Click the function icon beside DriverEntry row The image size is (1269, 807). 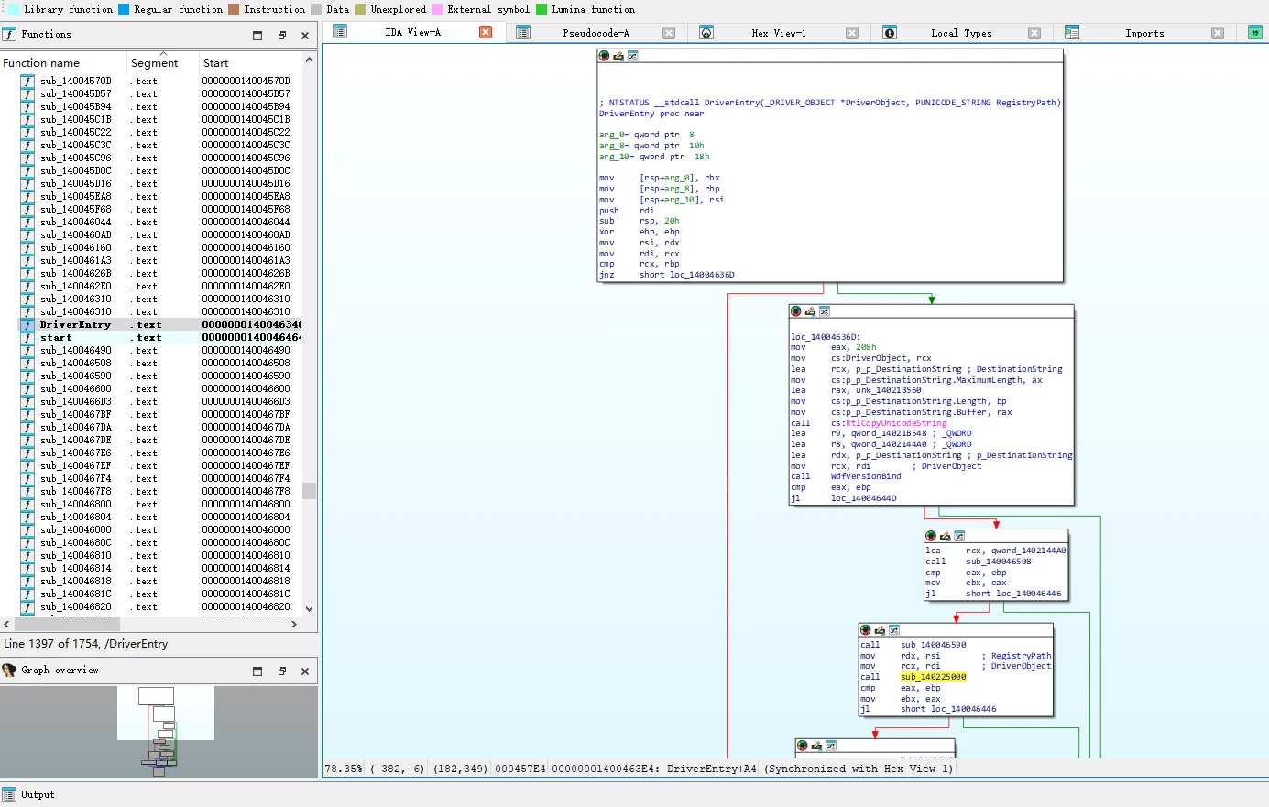coord(27,324)
